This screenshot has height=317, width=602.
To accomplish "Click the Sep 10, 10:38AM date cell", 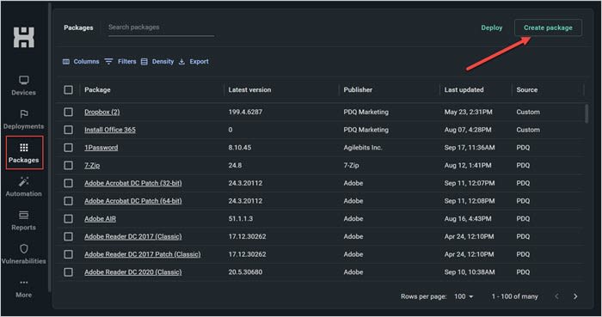I will [470, 272].
